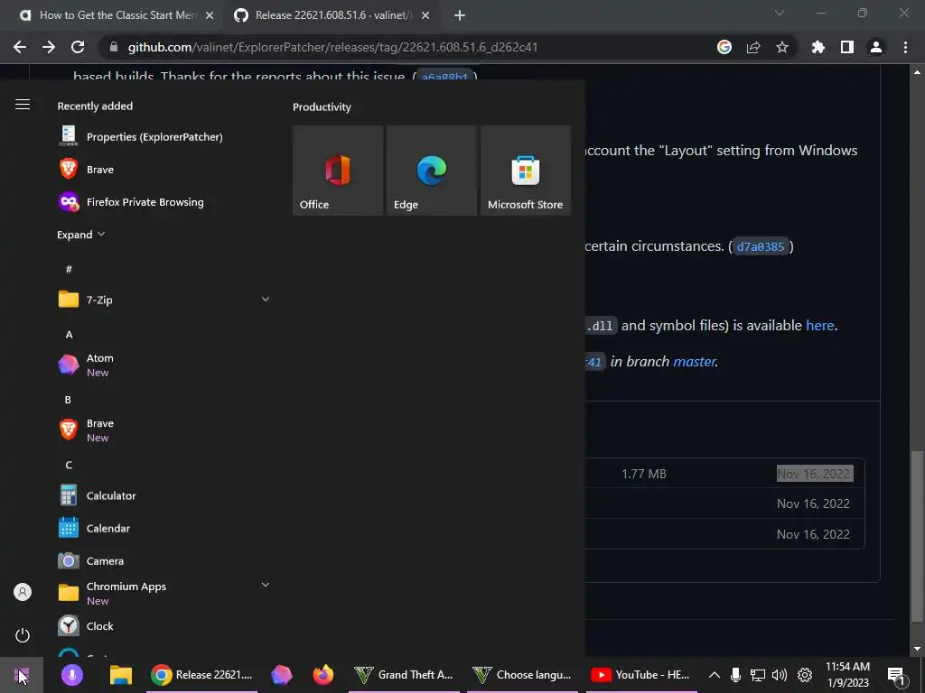Open the Start menu hamburger expand button
925x693 pixels.
(x=23, y=105)
